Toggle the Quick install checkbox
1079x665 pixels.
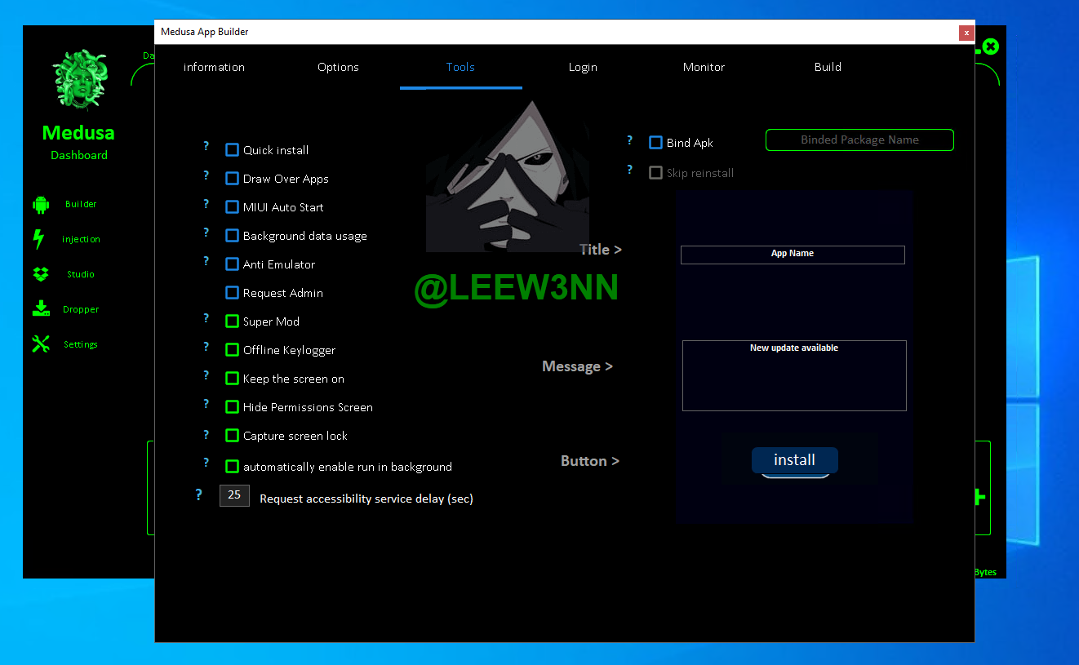coord(233,150)
